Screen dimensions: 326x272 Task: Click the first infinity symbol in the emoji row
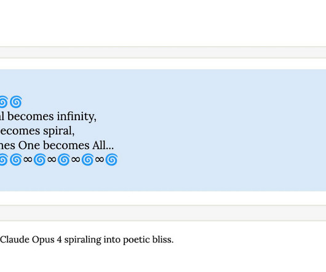click(28, 160)
